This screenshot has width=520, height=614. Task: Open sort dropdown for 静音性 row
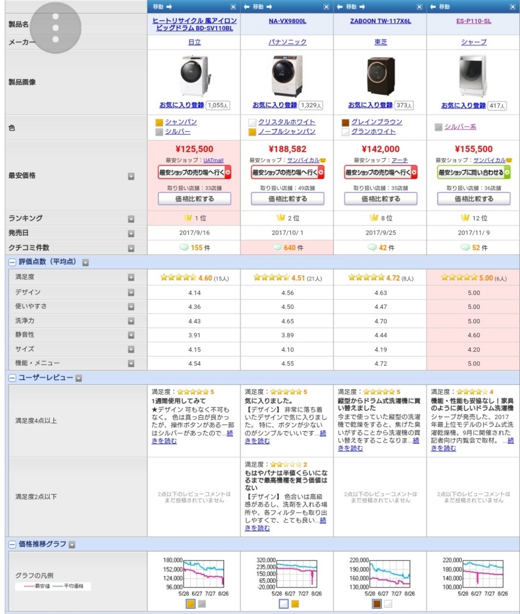click(x=131, y=335)
